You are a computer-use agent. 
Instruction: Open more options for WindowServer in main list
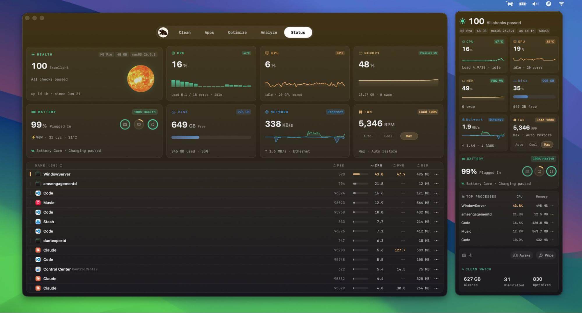tap(436, 174)
